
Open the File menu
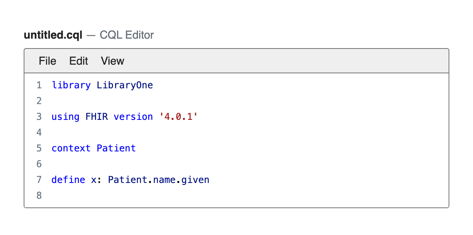47,61
